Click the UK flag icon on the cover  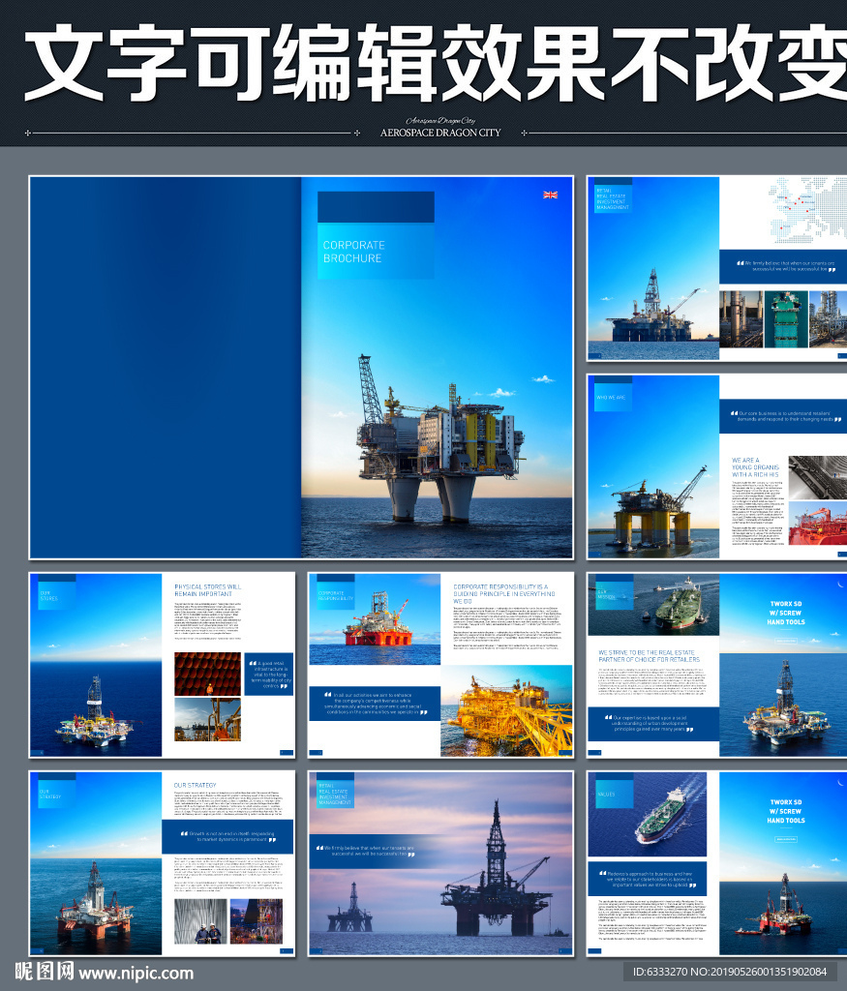click(550, 195)
